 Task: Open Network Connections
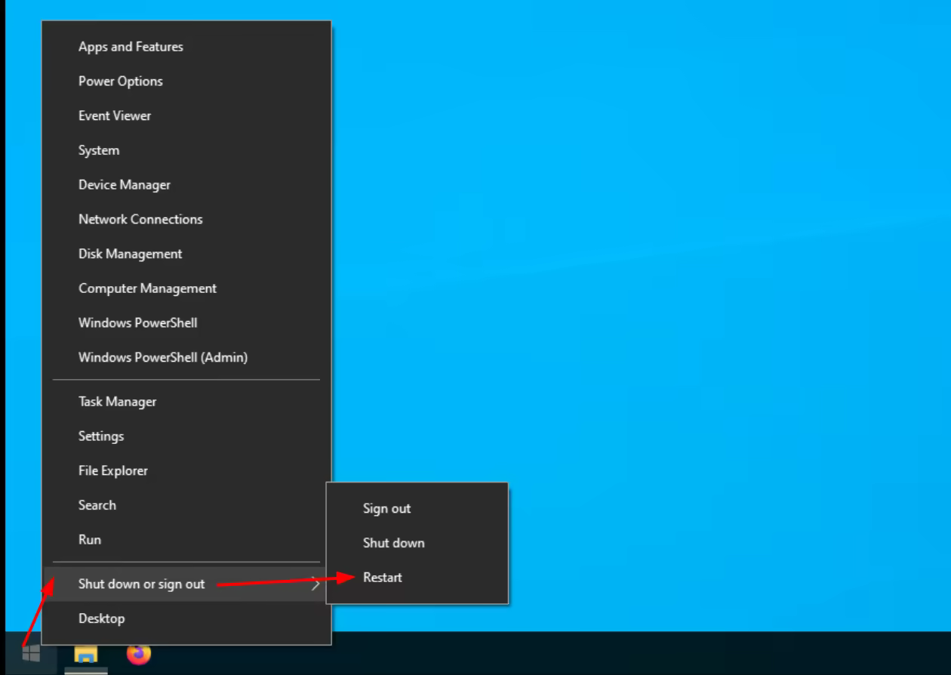[x=140, y=220]
